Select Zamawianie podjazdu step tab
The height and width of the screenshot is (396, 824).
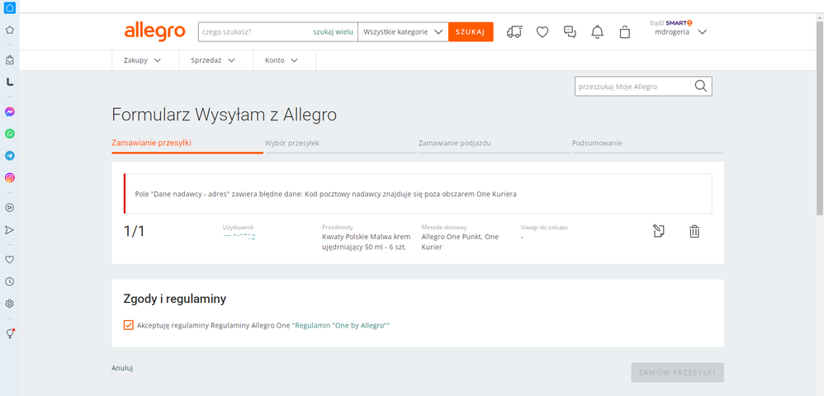tap(495, 144)
